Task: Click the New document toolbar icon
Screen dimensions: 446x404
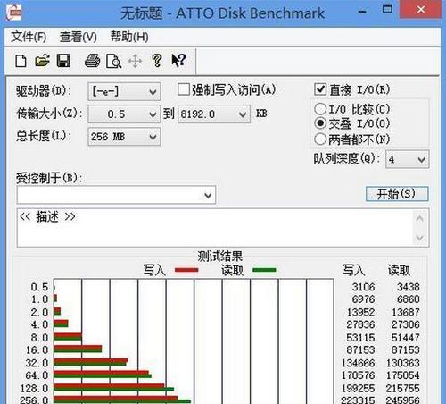Action: tap(21, 61)
